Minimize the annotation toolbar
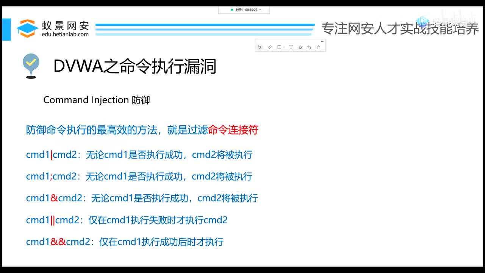Image resolution: width=485 pixels, height=273 pixels. coord(322,41)
